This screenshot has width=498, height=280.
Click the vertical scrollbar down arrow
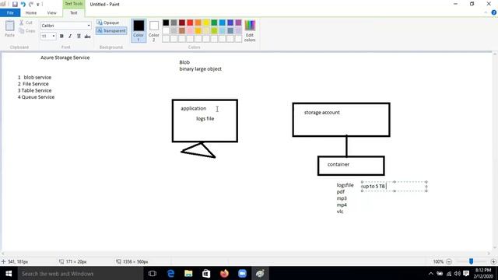[495, 248]
